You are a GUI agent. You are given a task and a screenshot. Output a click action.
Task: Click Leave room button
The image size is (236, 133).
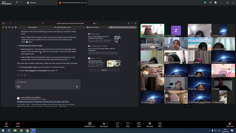[230, 125]
